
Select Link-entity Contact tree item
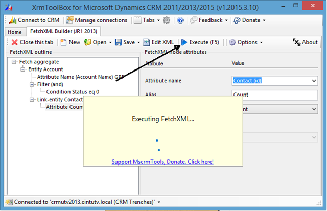tap(60, 100)
